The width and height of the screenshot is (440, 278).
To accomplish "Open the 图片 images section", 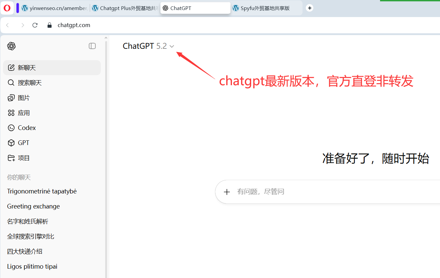I will tap(52, 98).
